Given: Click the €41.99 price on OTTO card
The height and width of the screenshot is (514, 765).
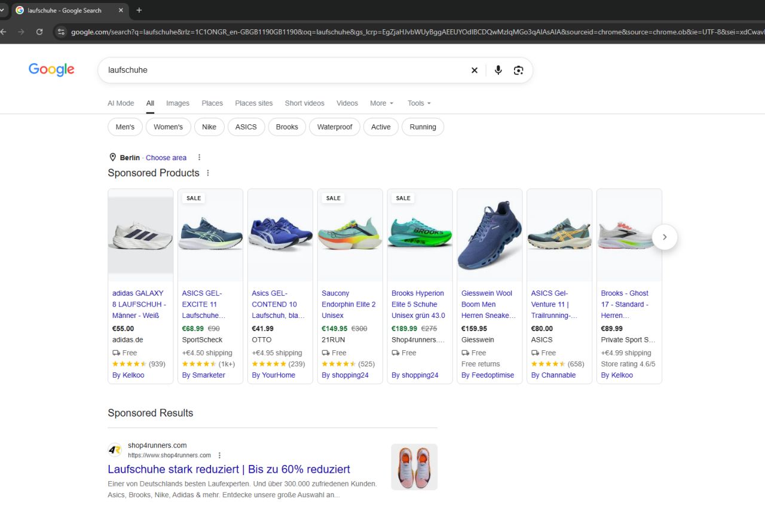Looking at the screenshot, I should click(263, 329).
